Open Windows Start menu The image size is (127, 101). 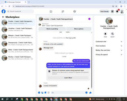pyautogui.click(x=2, y=99)
